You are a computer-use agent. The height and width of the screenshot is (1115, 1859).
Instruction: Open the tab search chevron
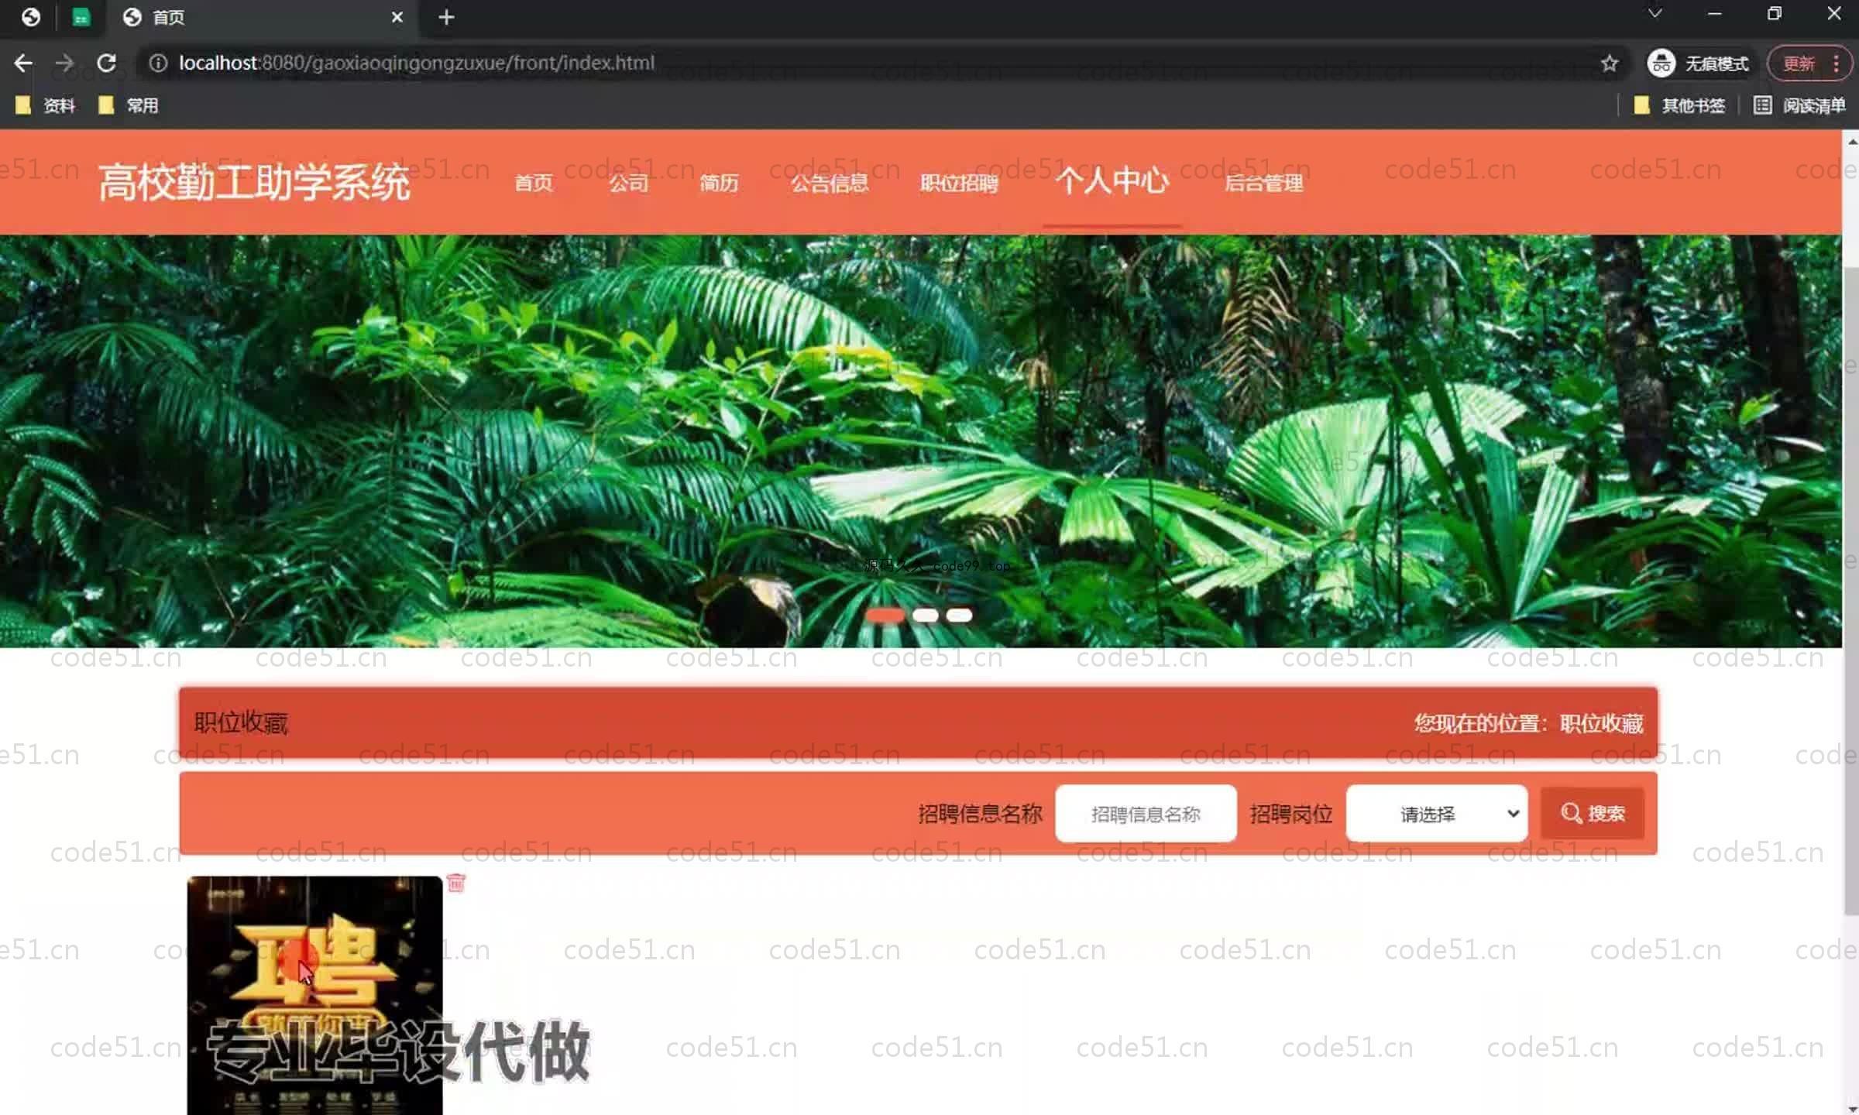tap(1655, 14)
